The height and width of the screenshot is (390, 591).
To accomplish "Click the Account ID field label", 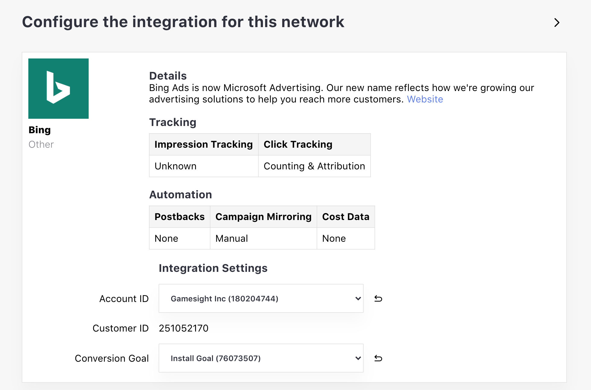I will 124,299.
